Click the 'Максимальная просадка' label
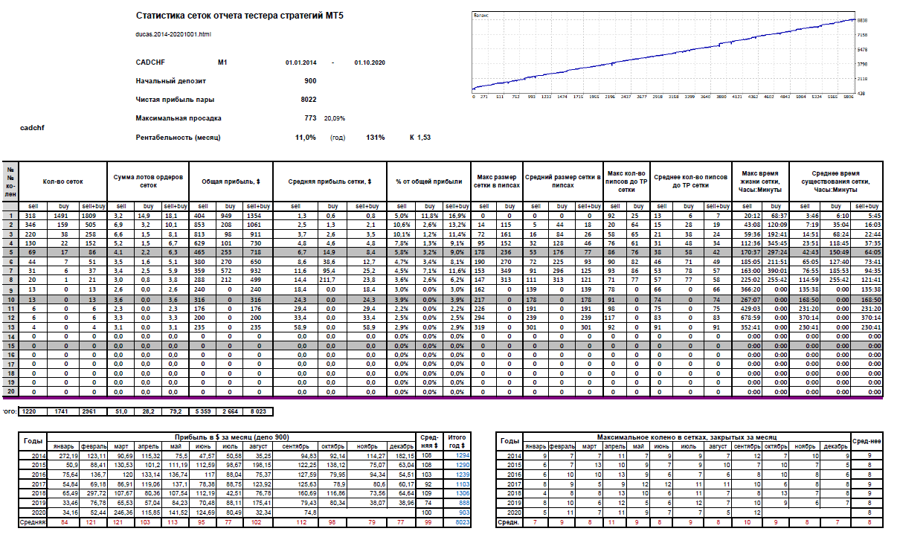 point(177,118)
